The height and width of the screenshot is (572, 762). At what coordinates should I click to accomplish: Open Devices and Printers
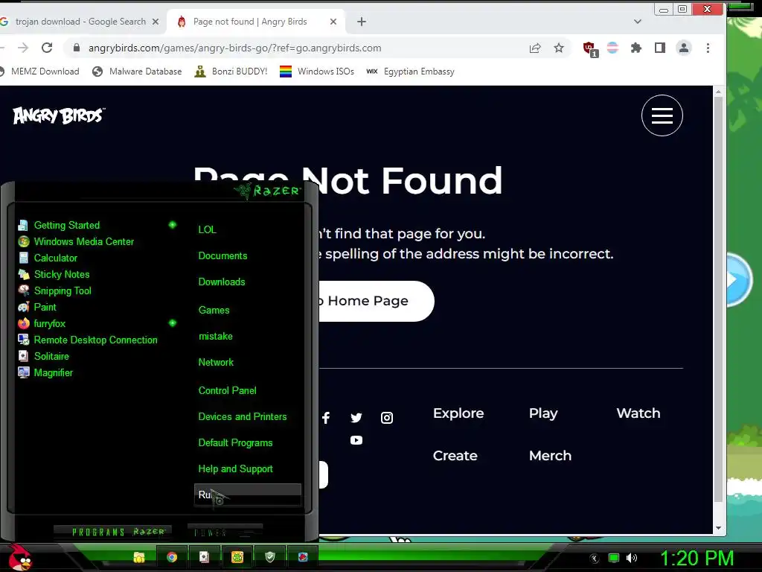[243, 417]
